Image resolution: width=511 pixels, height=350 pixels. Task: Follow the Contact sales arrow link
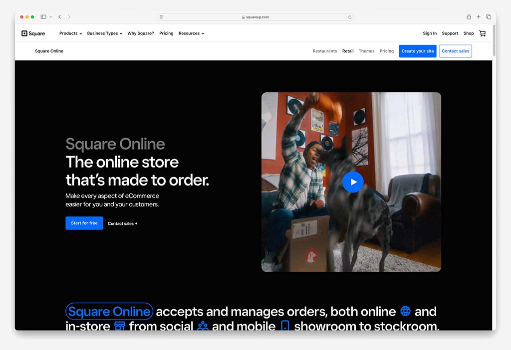click(123, 223)
